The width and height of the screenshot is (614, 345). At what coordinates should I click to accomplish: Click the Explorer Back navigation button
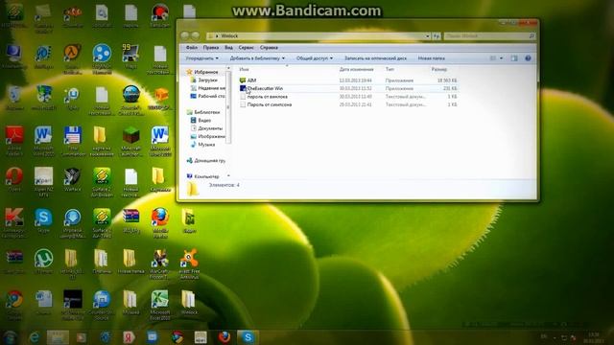click(185, 35)
